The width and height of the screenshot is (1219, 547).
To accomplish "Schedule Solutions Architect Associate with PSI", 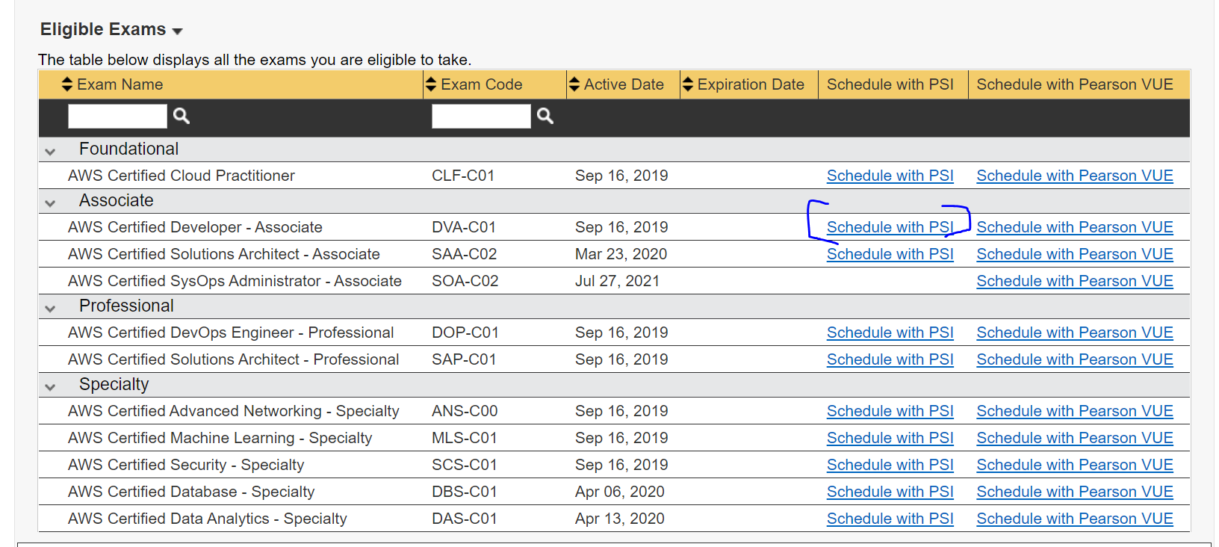I will [x=890, y=254].
